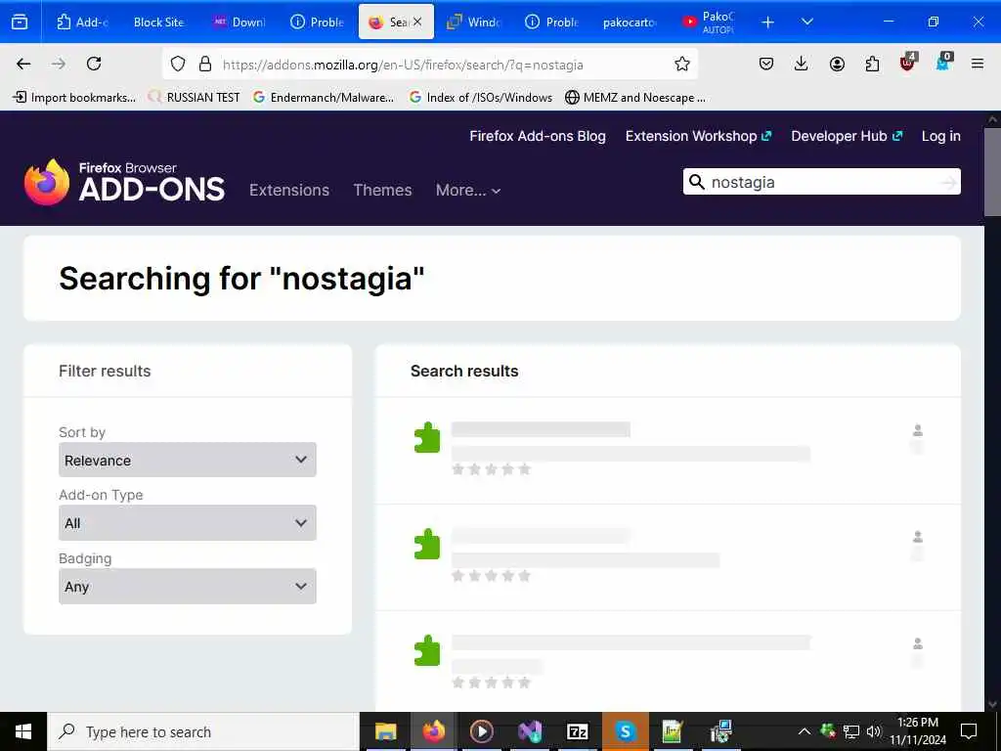This screenshot has width=1001, height=751.
Task: Open the volume tray icon
Action: click(874, 731)
